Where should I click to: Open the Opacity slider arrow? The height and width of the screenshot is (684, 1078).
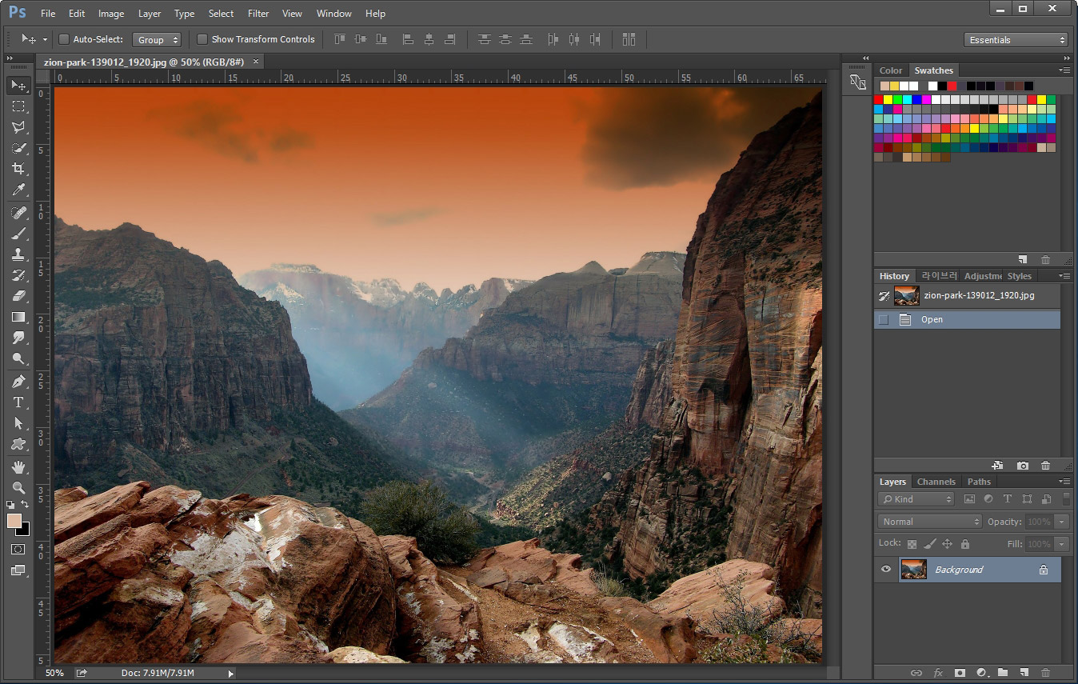point(1062,522)
